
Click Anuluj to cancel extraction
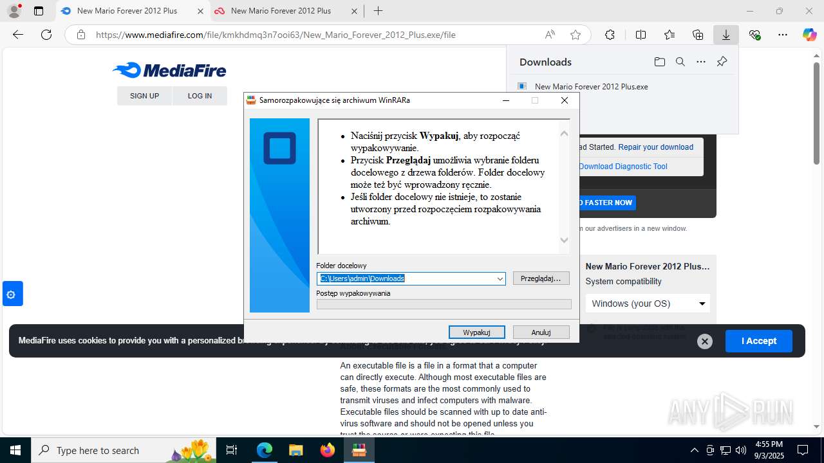coord(541,332)
